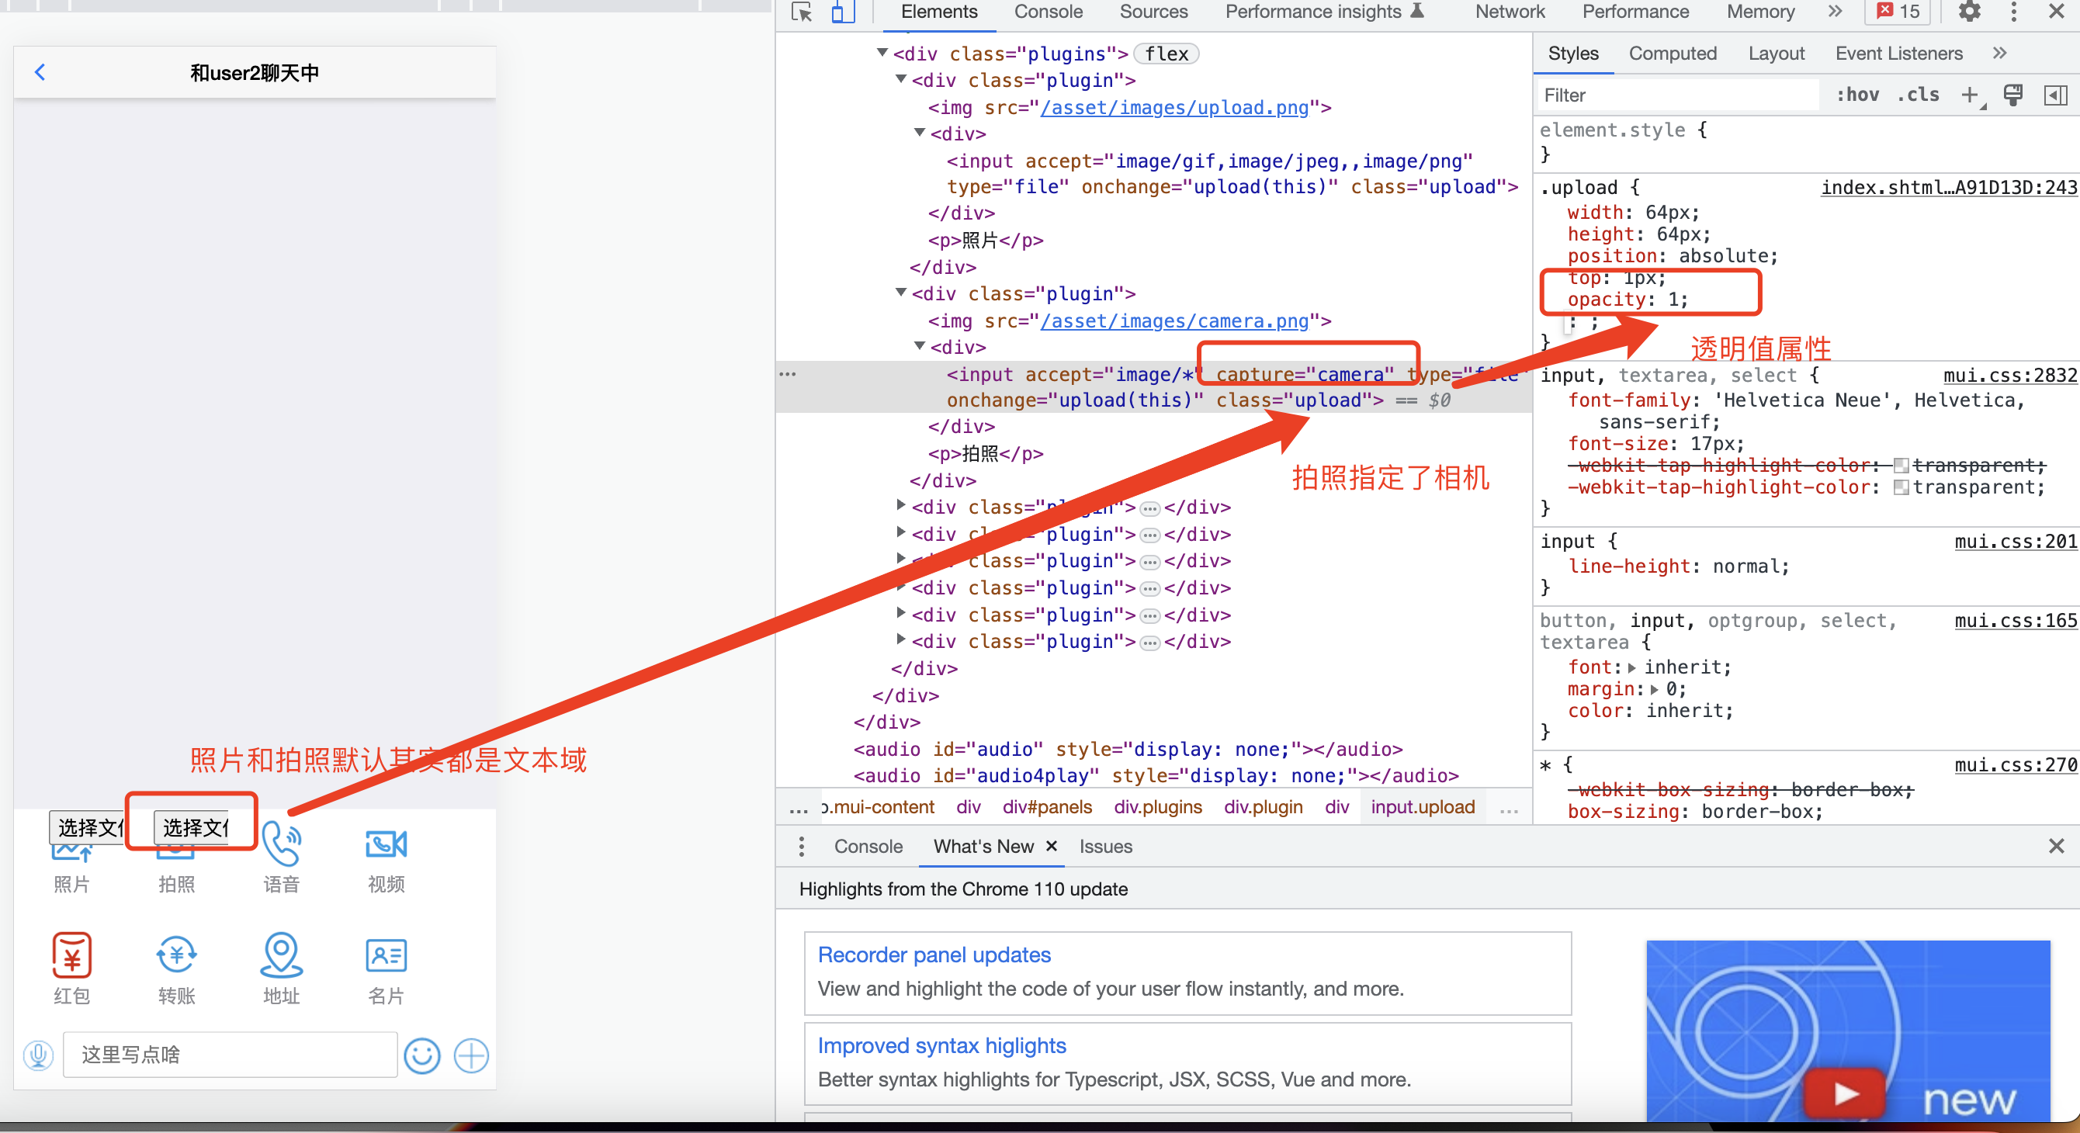2080x1133 pixels.
Task: Select the div#panels breadcrumb
Action: (x=1047, y=807)
